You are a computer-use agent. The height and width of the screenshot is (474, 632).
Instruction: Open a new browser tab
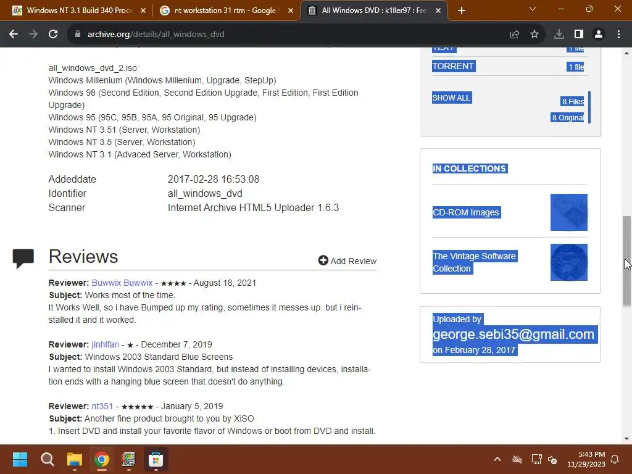(462, 11)
